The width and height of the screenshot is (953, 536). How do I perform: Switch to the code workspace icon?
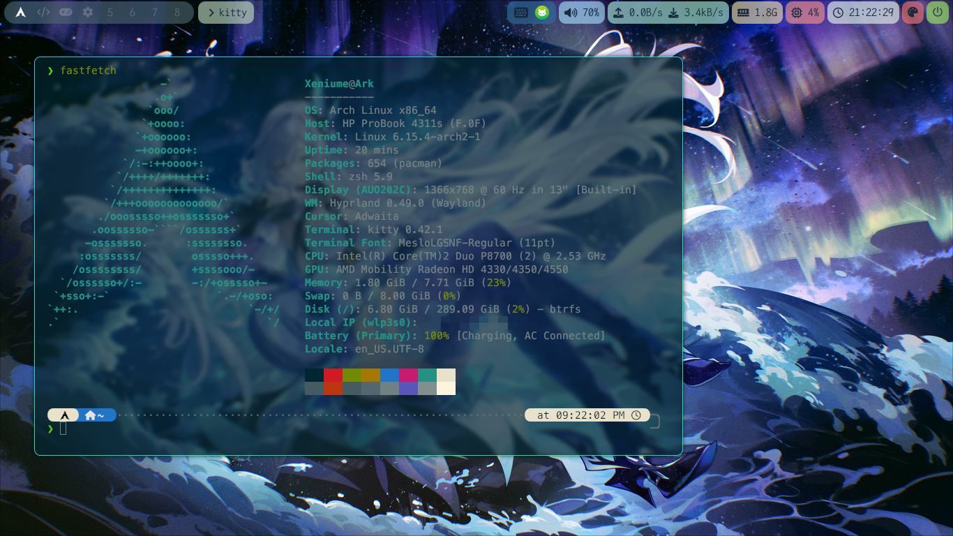43,13
